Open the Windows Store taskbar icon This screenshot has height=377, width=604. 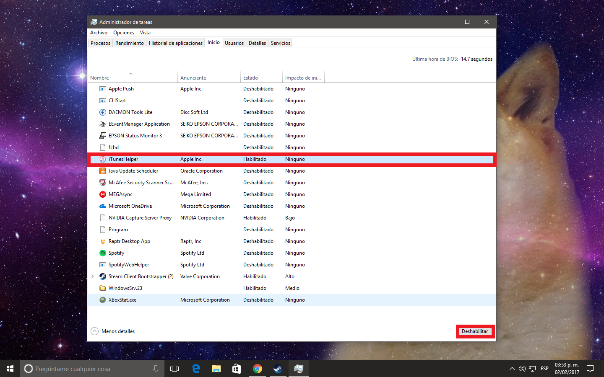[237, 369]
